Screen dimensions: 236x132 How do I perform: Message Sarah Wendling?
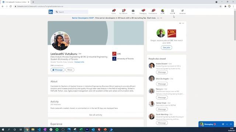[162, 123]
